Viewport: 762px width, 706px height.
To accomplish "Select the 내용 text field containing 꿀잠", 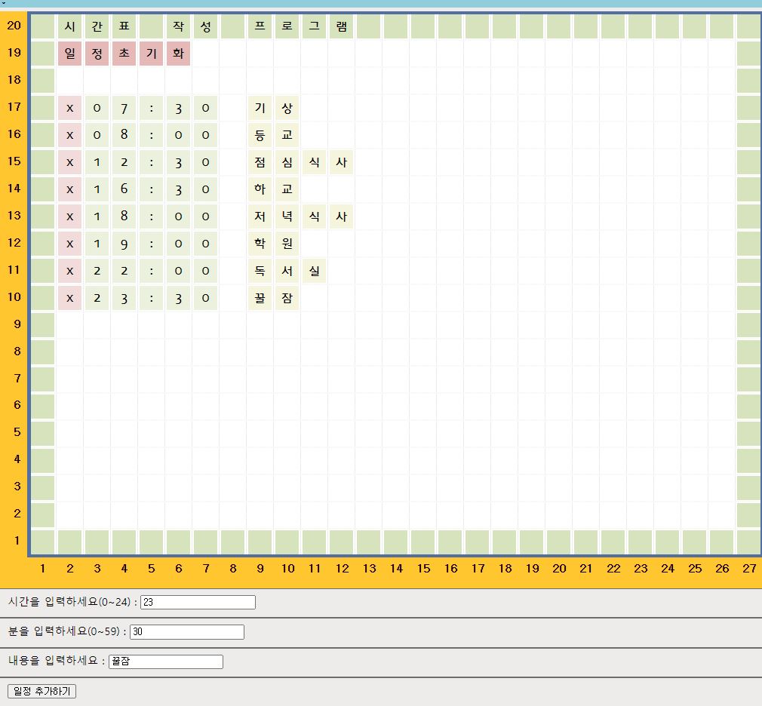I will 166,661.
